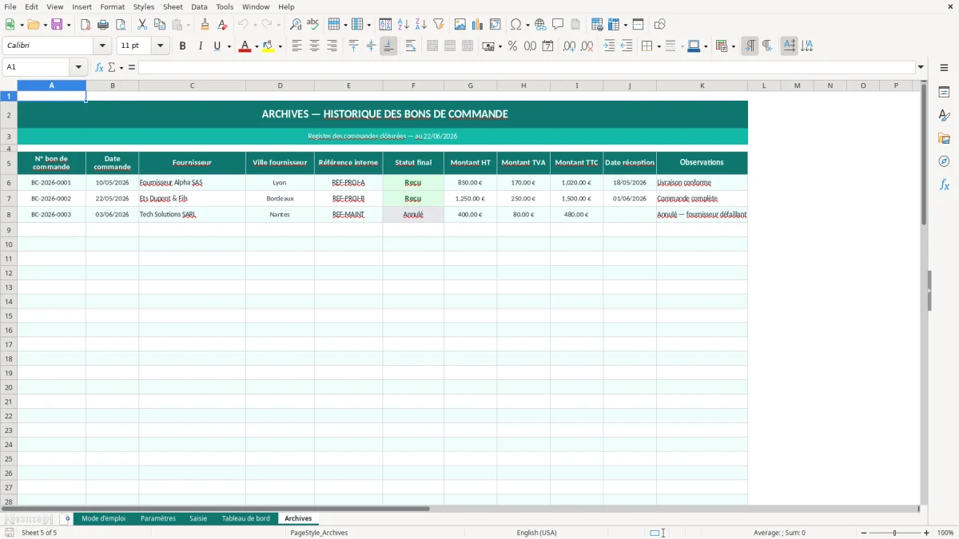Viewport: 959px width, 539px height.
Task: Click the Draw Functions shapes icon
Action: 659,25
